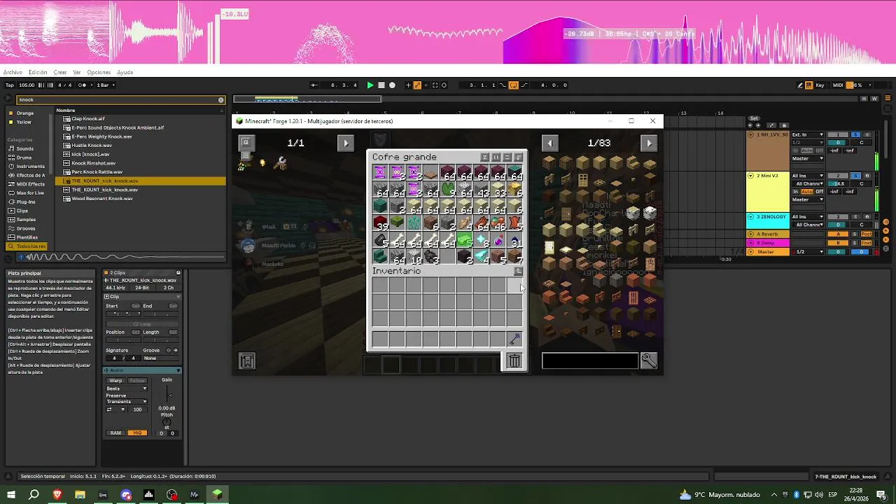Image resolution: width=896 pixels, height=504 pixels.
Task: Go to next item page in Minecraft
Action: pyautogui.click(x=649, y=143)
